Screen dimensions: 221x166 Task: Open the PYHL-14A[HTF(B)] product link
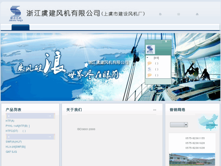(18, 126)
